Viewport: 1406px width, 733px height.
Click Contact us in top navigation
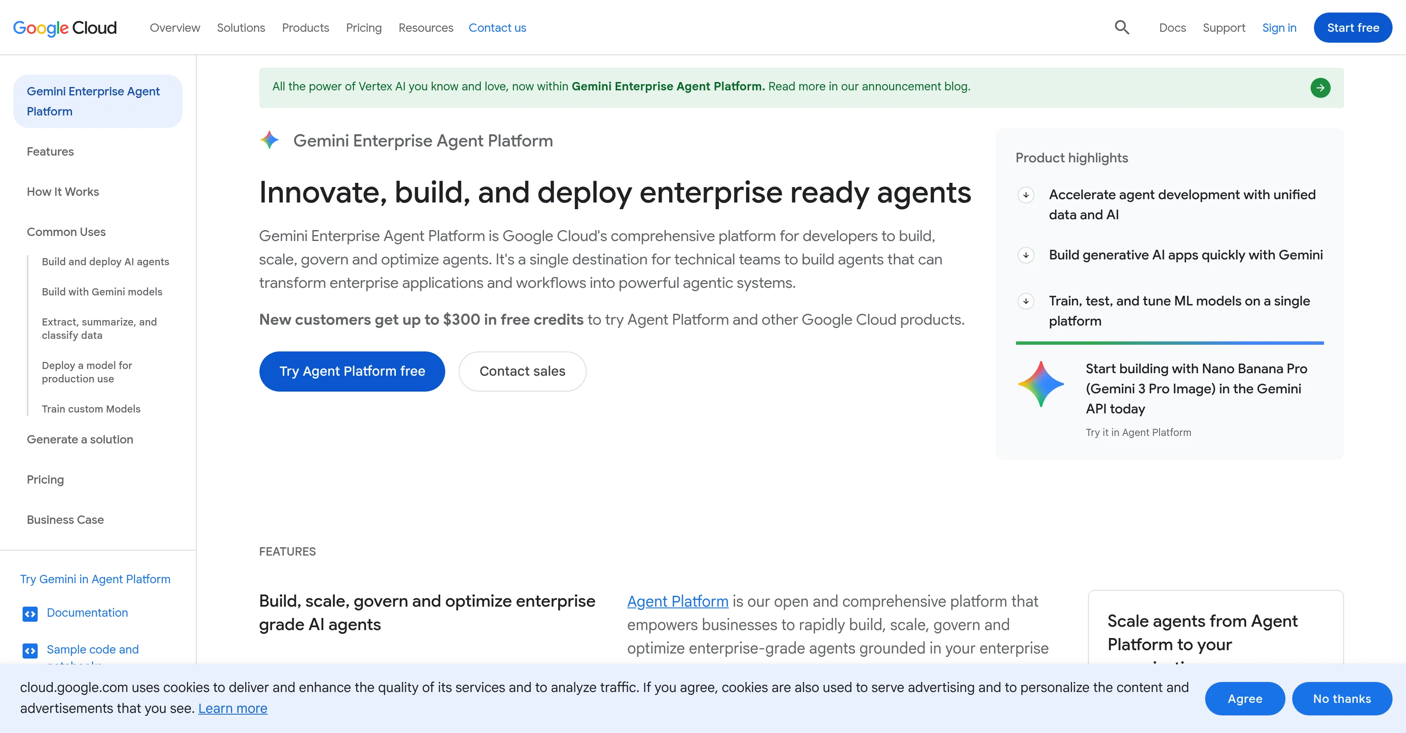(497, 28)
